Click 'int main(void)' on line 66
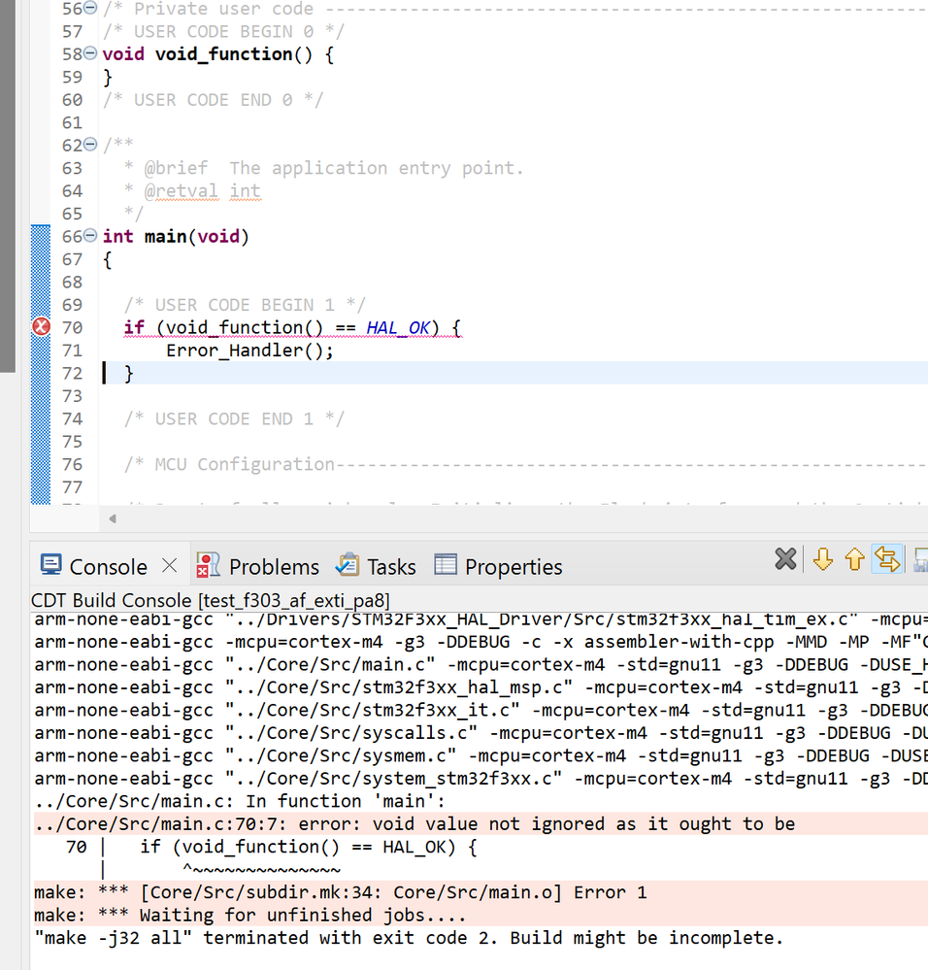 point(176,236)
